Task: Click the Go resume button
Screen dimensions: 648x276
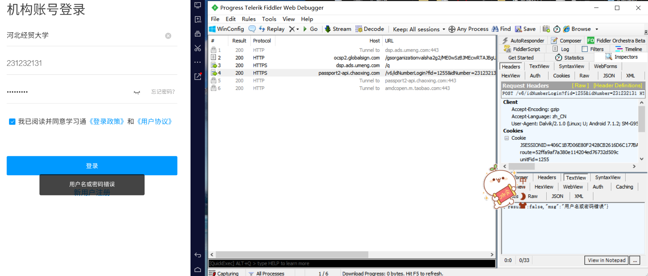Action: tap(310, 29)
